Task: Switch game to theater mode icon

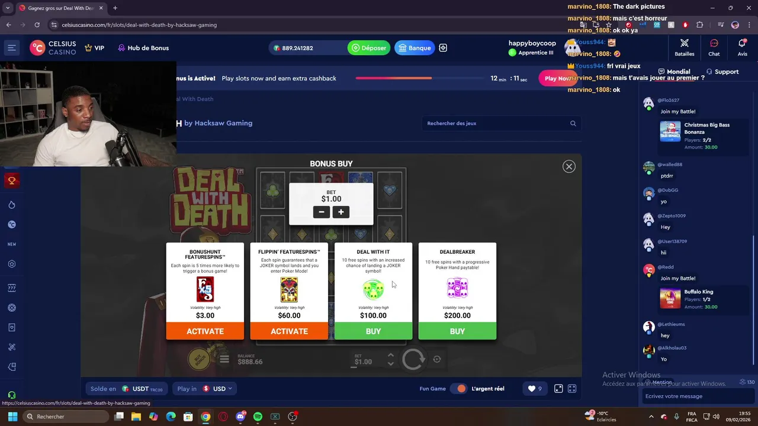Action: click(x=558, y=389)
